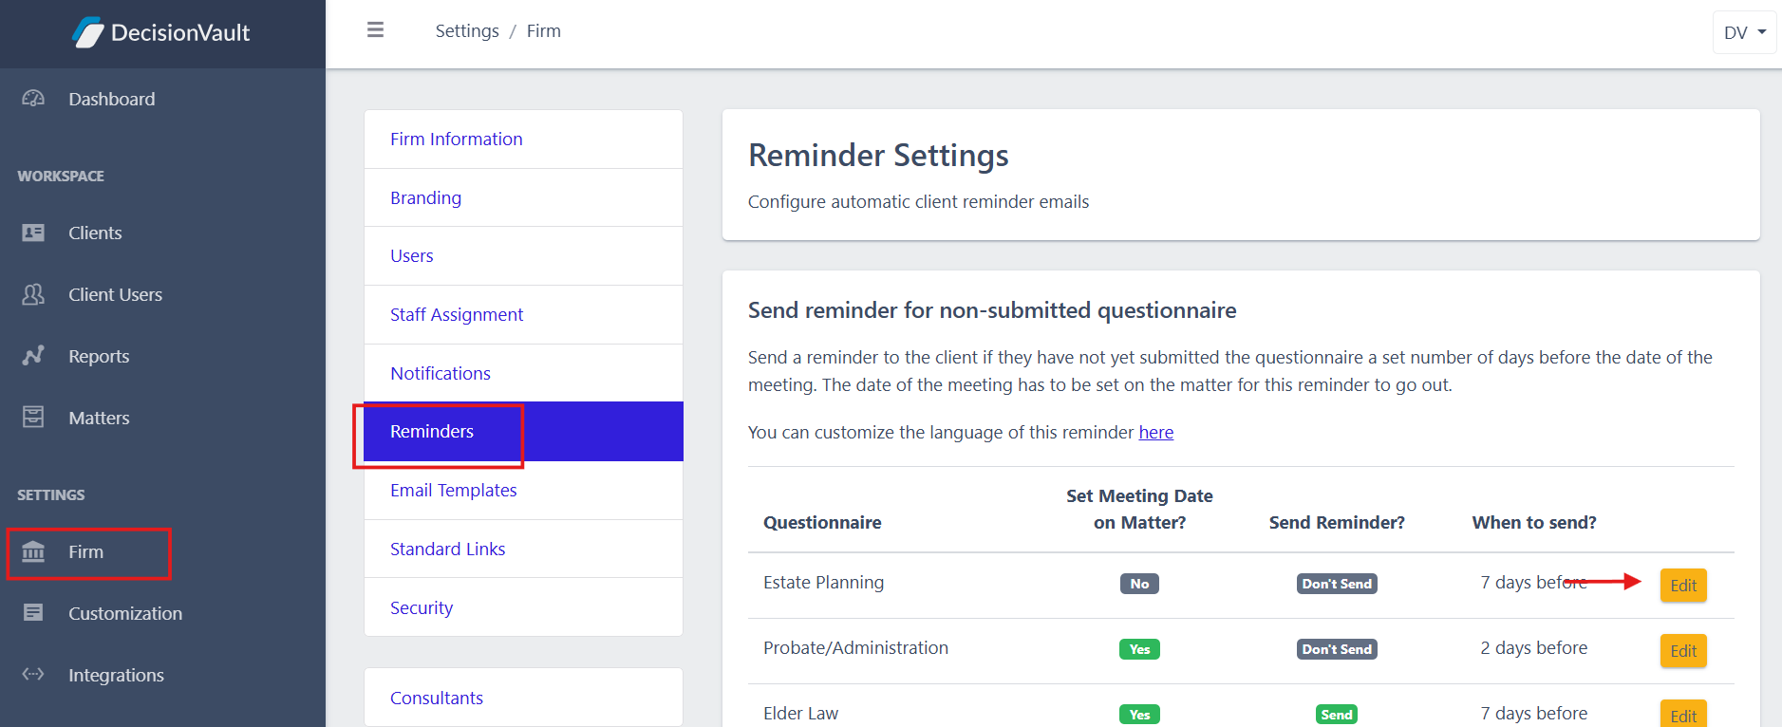Viewport: 1782px width, 727px height.
Task: Click the Customization list icon
Action: tap(33, 613)
